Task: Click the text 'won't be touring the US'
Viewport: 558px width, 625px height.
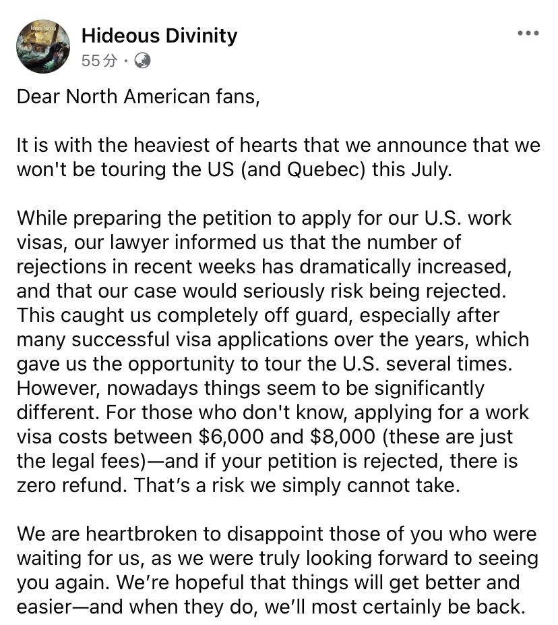Action: [x=125, y=169]
